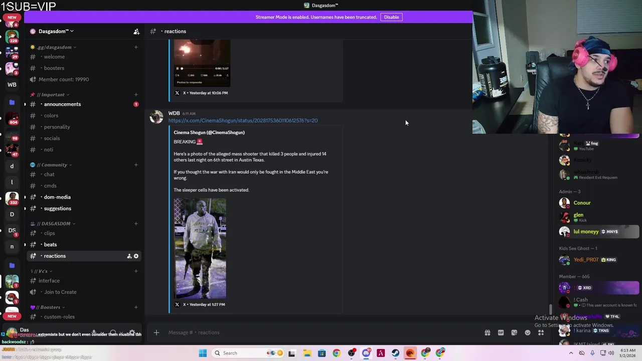Collapse the .gg/dasgasdom category

point(54,47)
